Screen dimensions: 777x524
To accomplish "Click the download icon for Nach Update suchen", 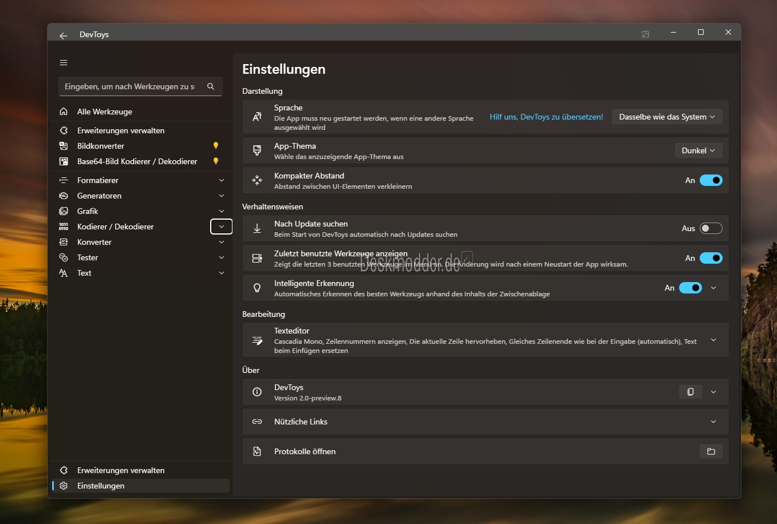I will pyautogui.click(x=257, y=228).
